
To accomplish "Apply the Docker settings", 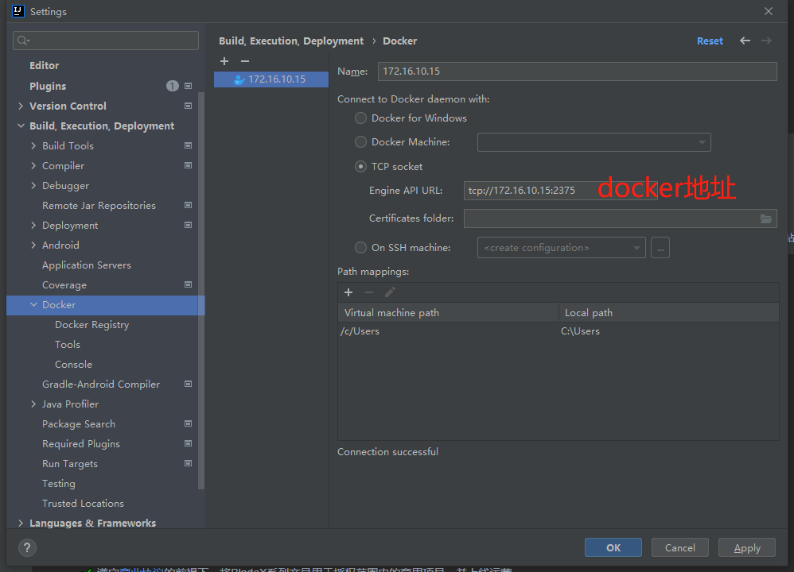I will click(747, 547).
